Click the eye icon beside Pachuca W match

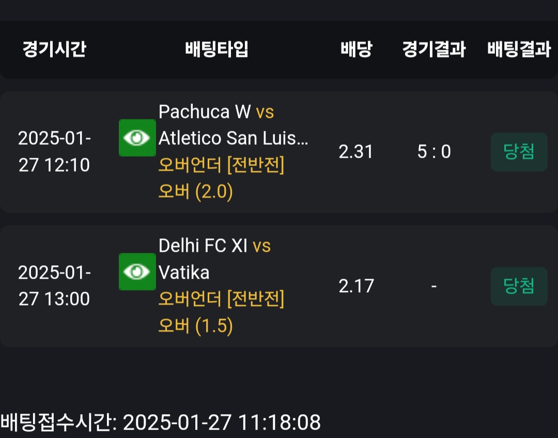pyautogui.click(x=137, y=138)
